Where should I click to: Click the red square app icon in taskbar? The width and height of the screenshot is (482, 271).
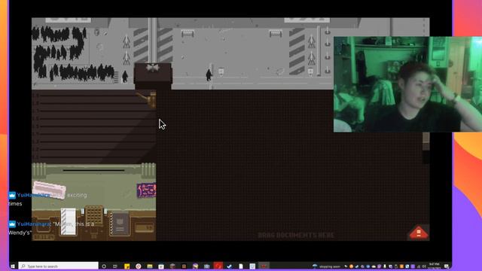218,266
